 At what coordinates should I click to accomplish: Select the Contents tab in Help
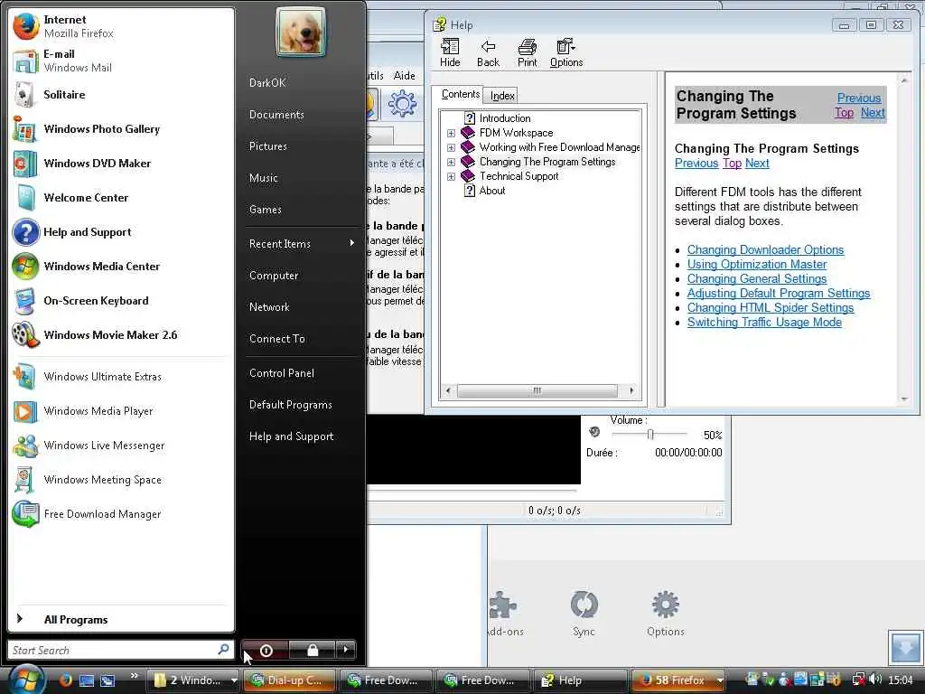point(460,94)
